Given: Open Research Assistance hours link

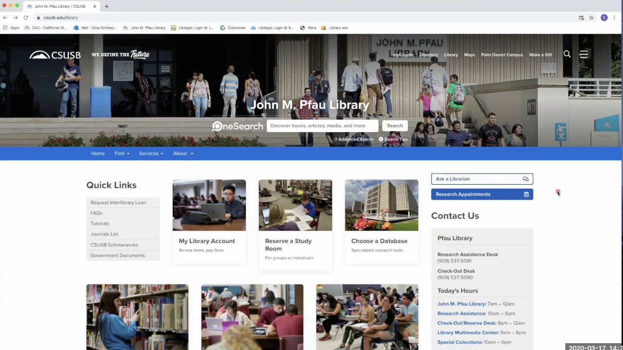Looking at the screenshot, I should (461, 314).
